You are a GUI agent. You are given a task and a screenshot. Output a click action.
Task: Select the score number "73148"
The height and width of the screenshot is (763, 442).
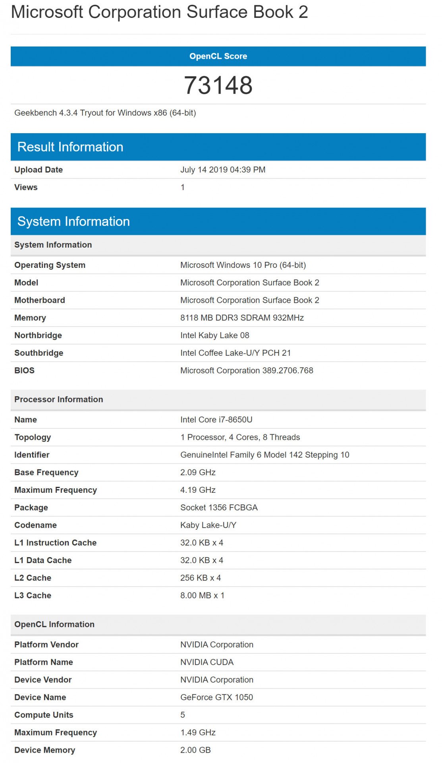coord(218,85)
